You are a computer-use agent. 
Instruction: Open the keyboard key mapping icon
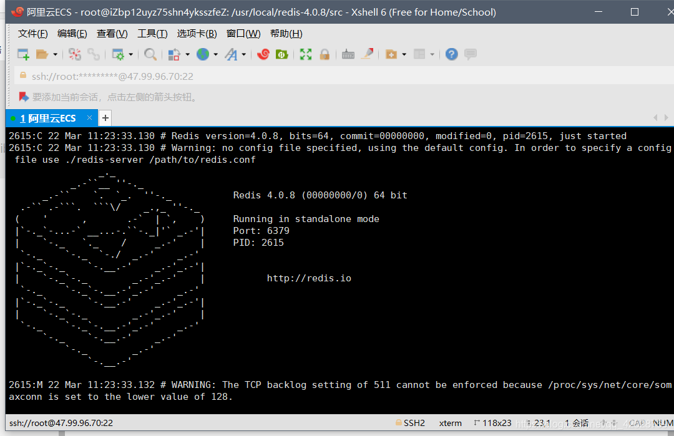[x=348, y=54]
